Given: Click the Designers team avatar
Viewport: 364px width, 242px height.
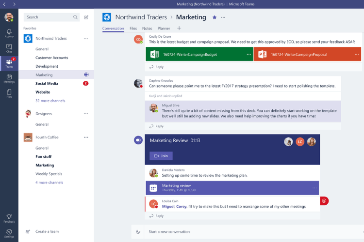Looking at the screenshot, I should coord(28,114).
